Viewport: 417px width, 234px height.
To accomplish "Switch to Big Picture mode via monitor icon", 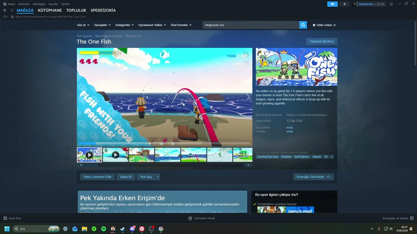I will click(x=391, y=4).
